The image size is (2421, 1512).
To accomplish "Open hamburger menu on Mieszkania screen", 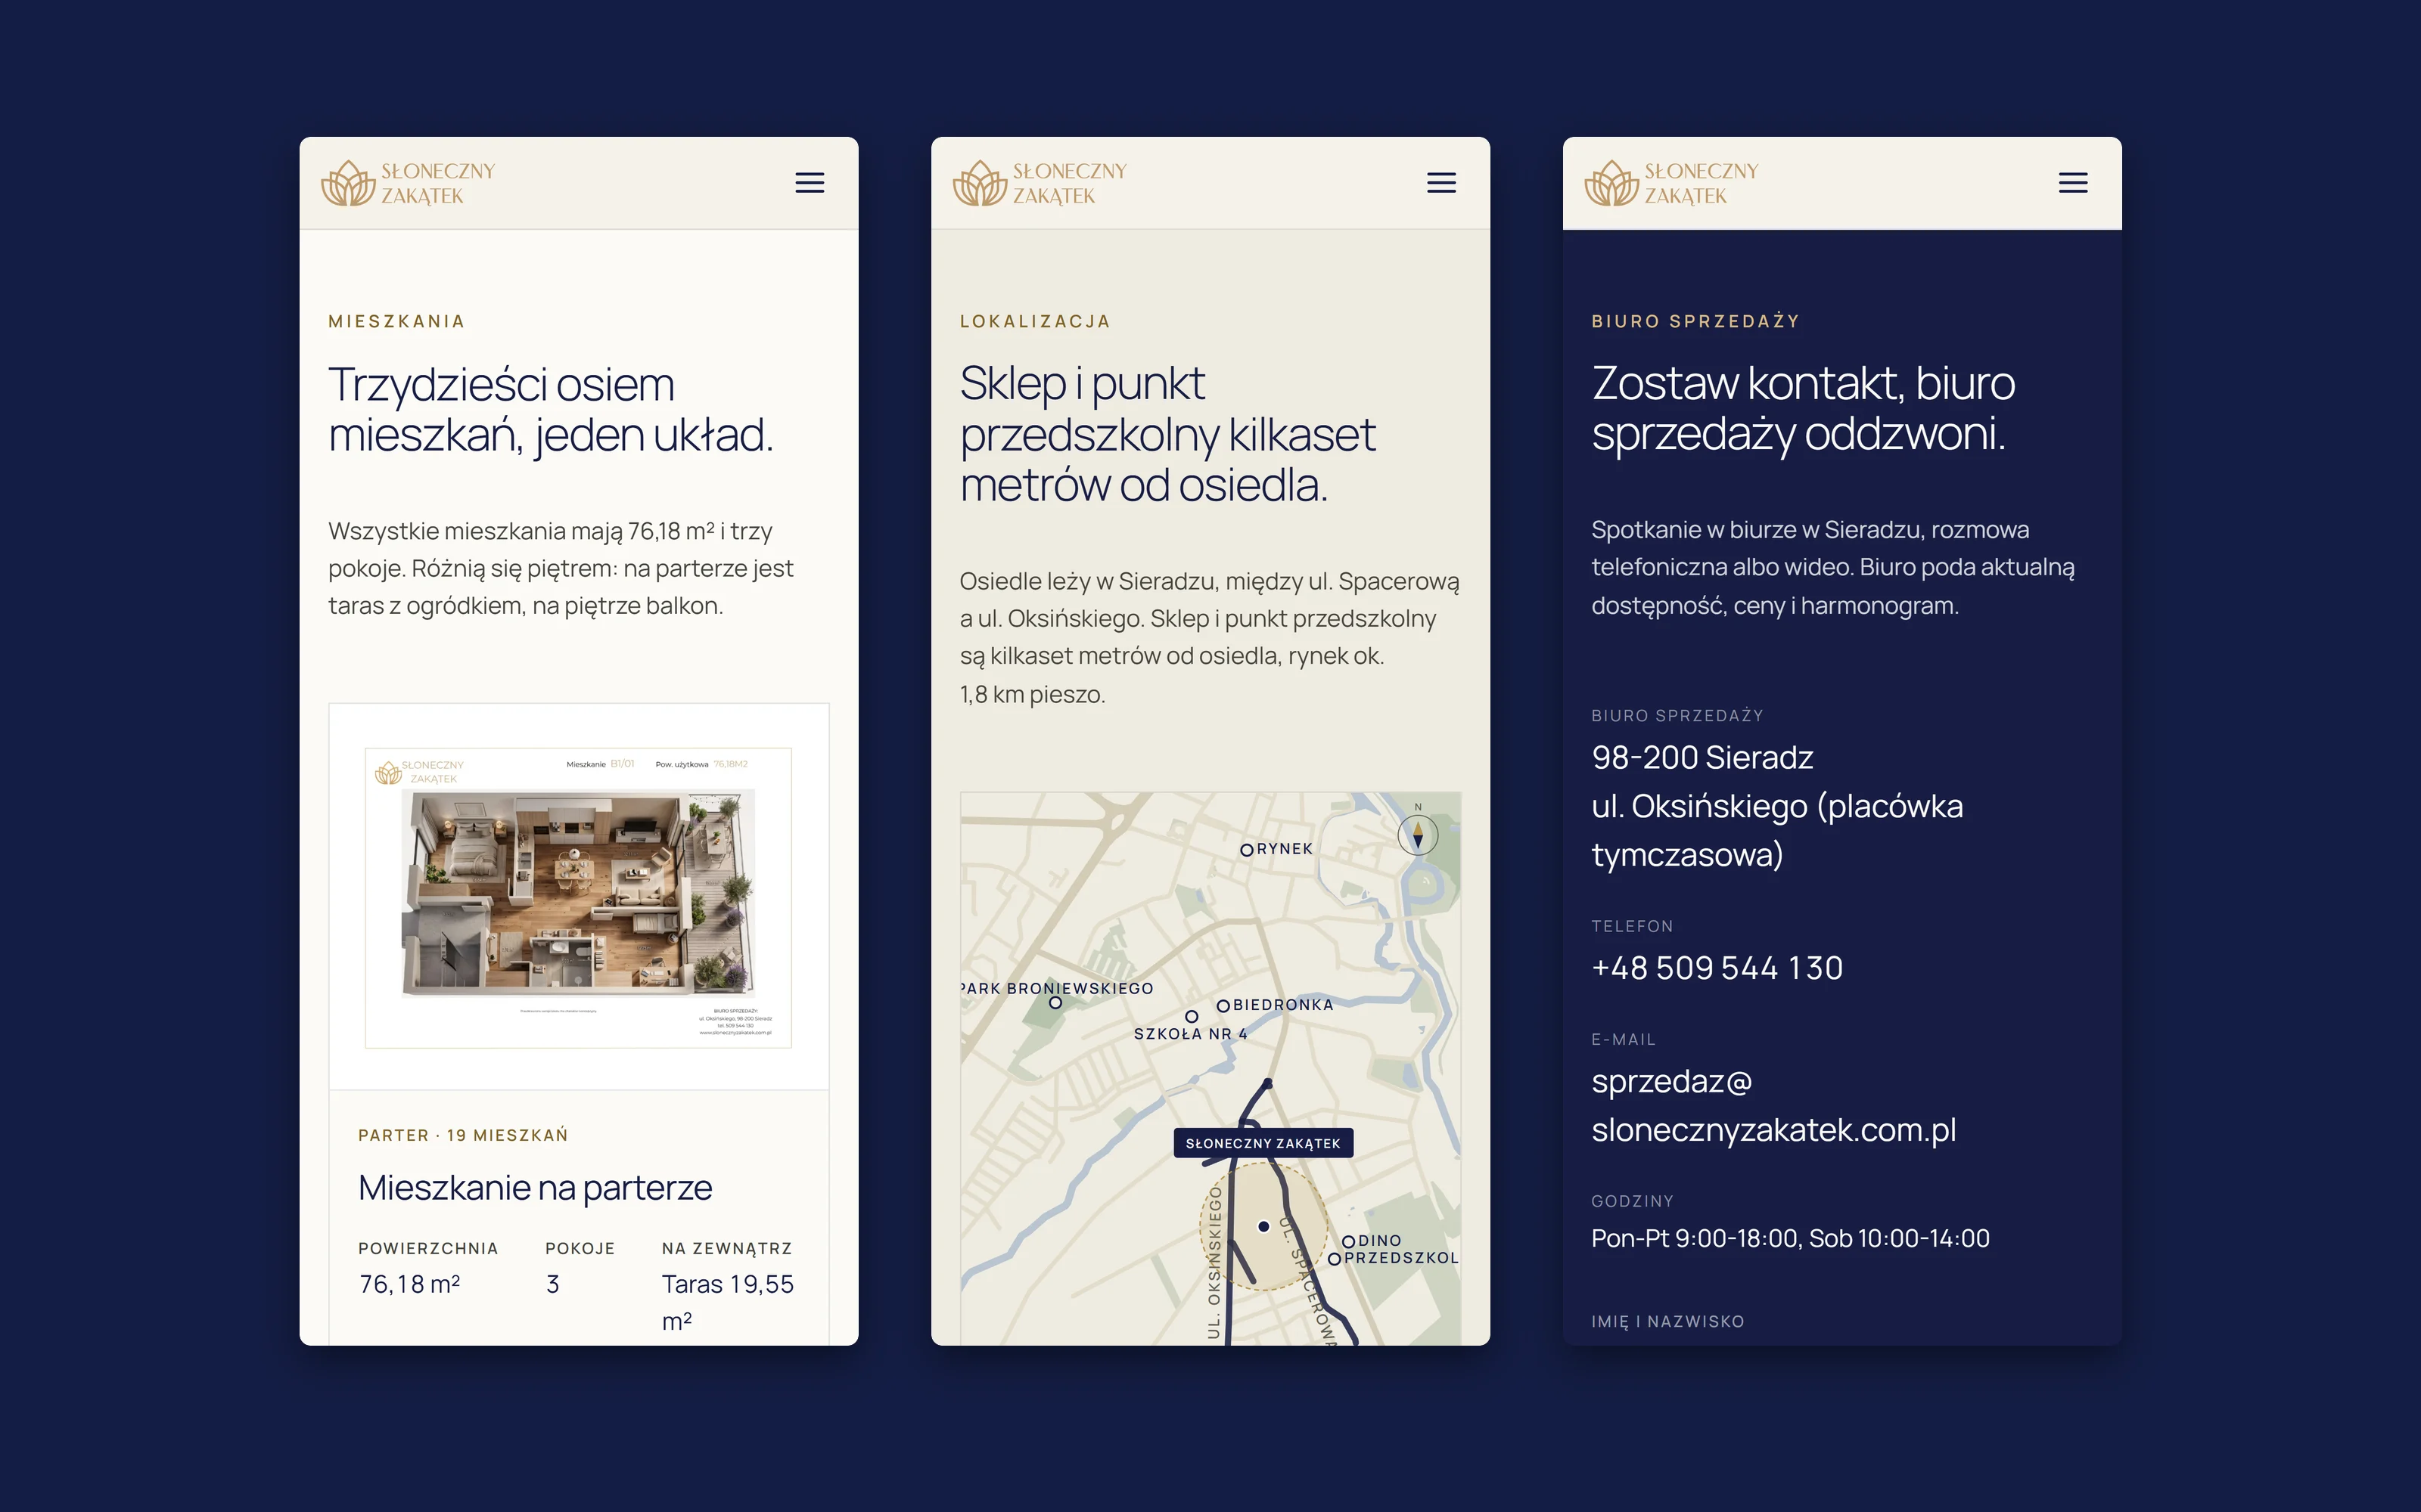I will 810,183.
